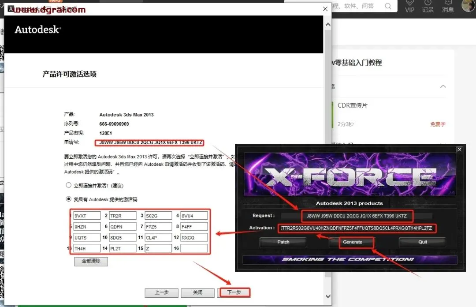Click the product key 128E1 text
The height and width of the screenshot is (307, 476).
click(106, 133)
